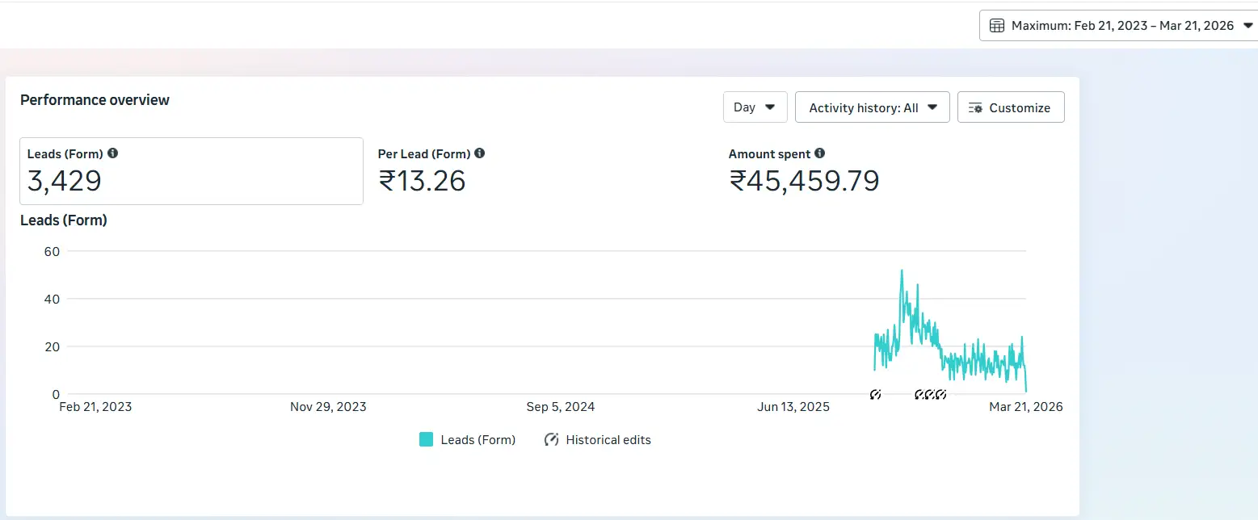Image resolution: width=1258 pixels, height=520 pixels.
Task: Click the teal Leads (Form) legend swatch
Action: click(427, 440)
